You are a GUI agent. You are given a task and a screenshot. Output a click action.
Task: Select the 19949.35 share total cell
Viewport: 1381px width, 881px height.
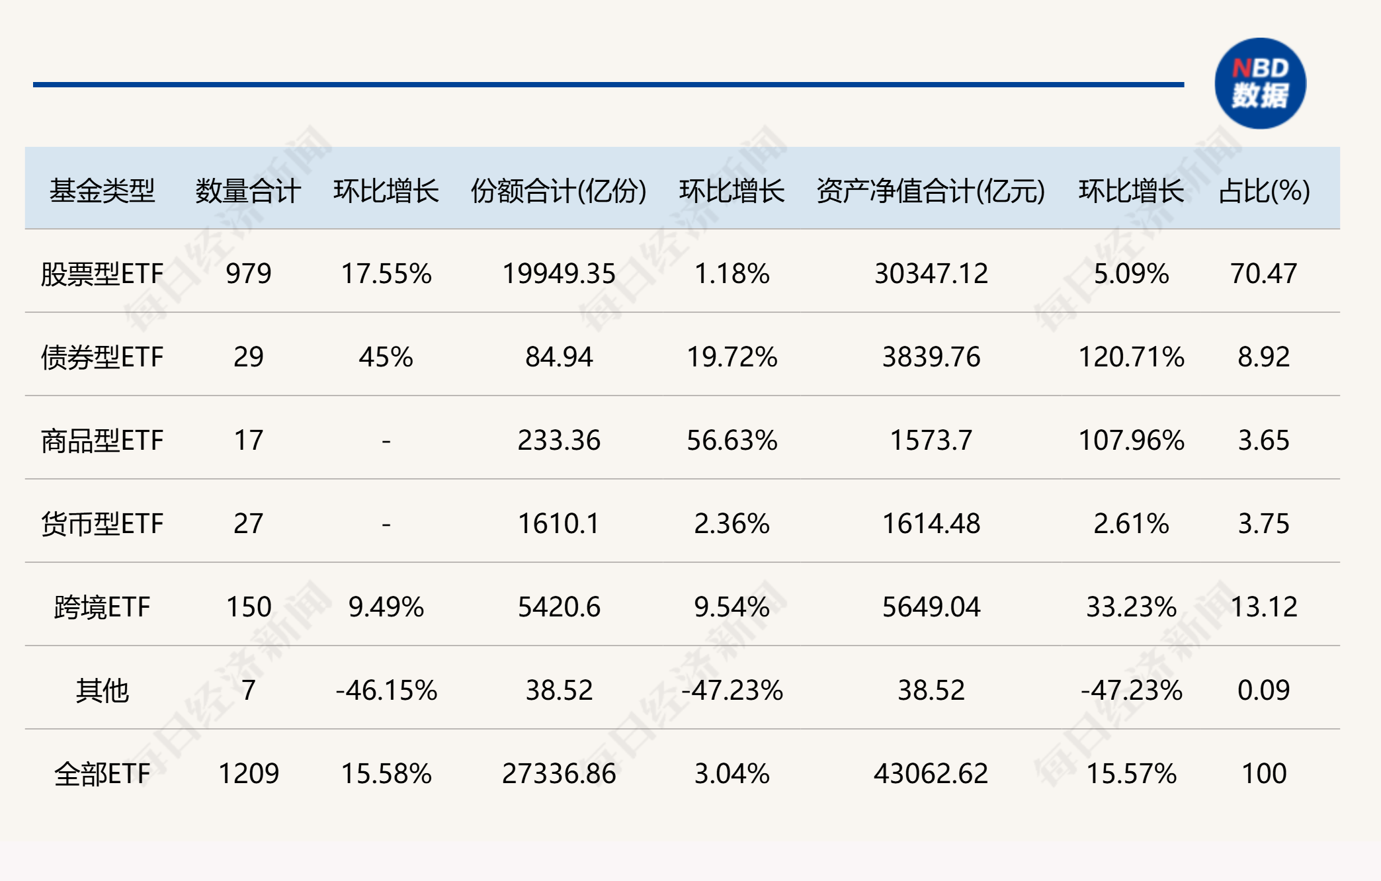559,274
